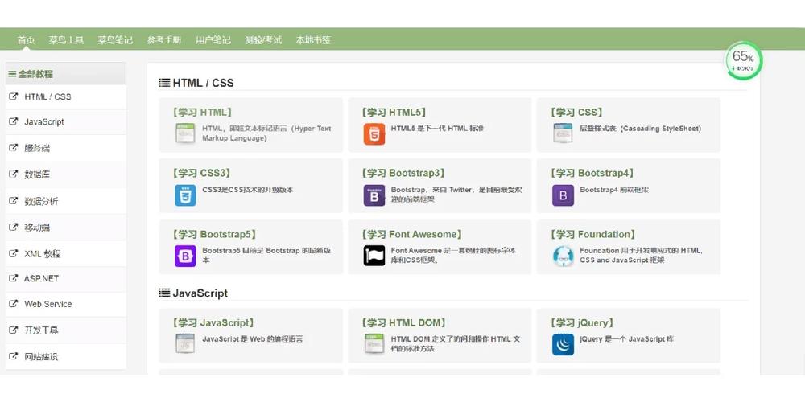Open the 【学习 JavaScript】 title link

213,323
